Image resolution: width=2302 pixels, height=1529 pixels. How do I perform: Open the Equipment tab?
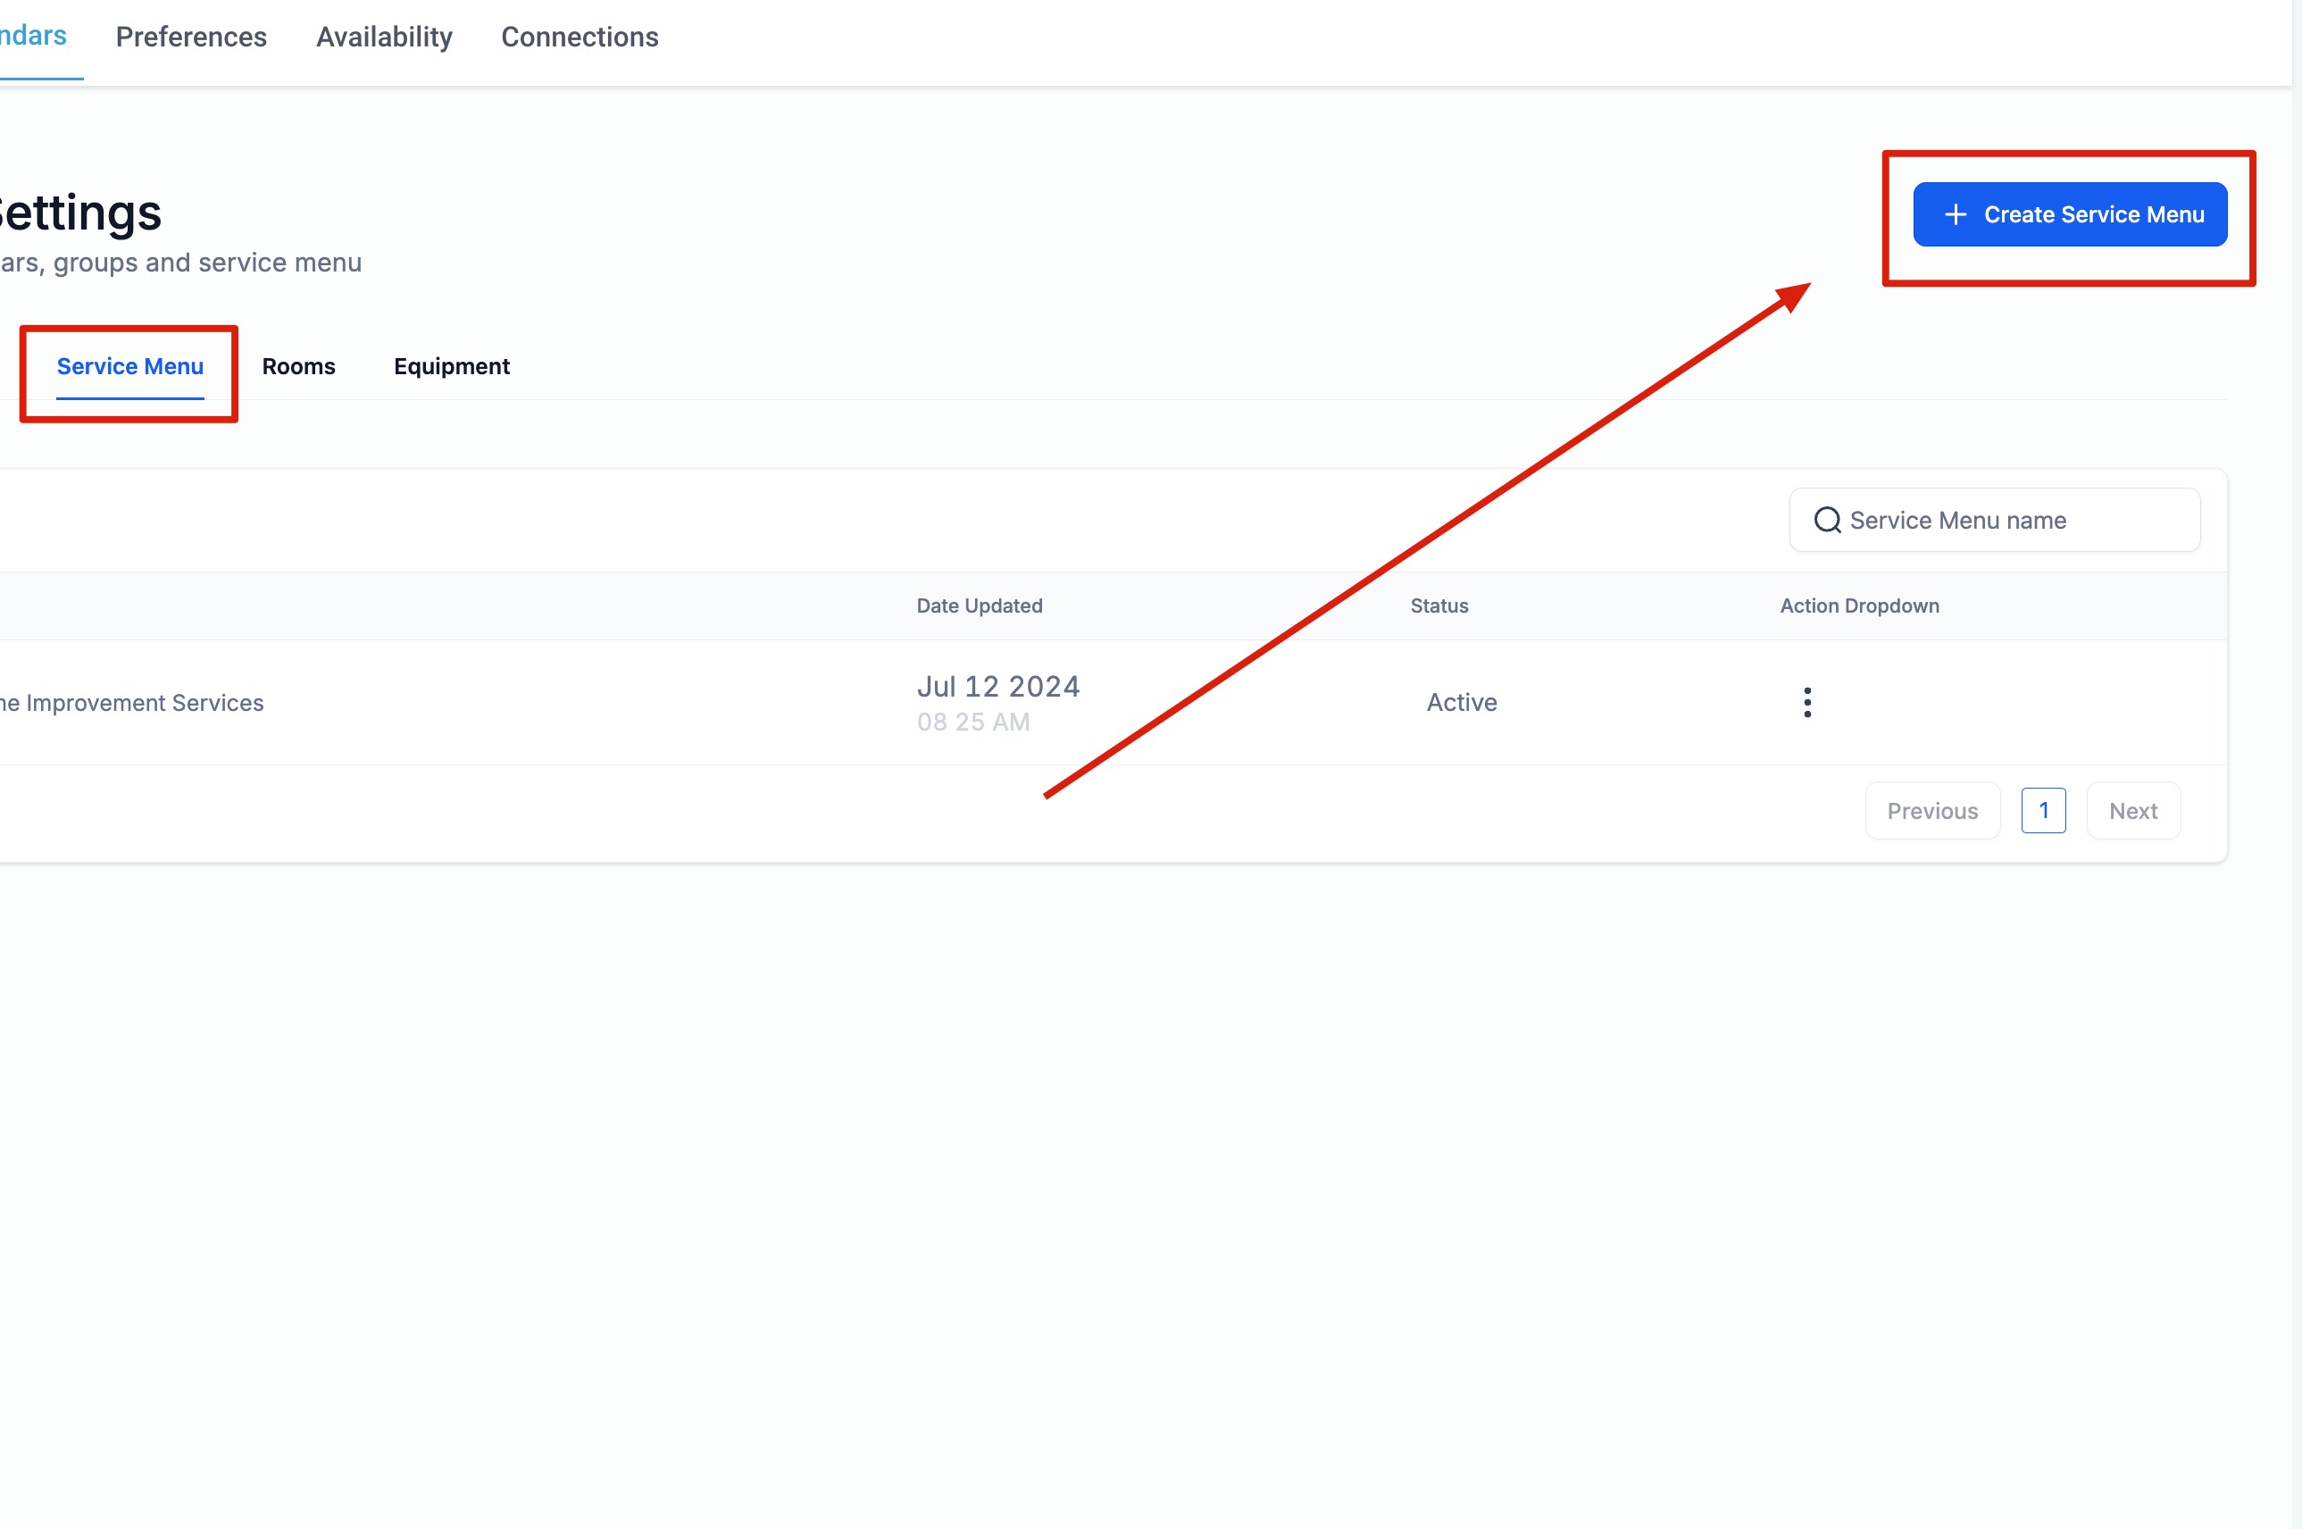(x=452, y=367)
